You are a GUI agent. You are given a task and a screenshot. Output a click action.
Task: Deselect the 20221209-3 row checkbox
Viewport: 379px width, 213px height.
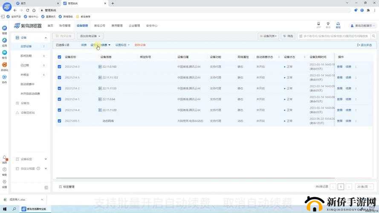coord(59,121)
